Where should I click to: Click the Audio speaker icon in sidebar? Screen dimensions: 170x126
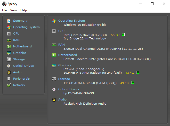click(x=9, y=72)
